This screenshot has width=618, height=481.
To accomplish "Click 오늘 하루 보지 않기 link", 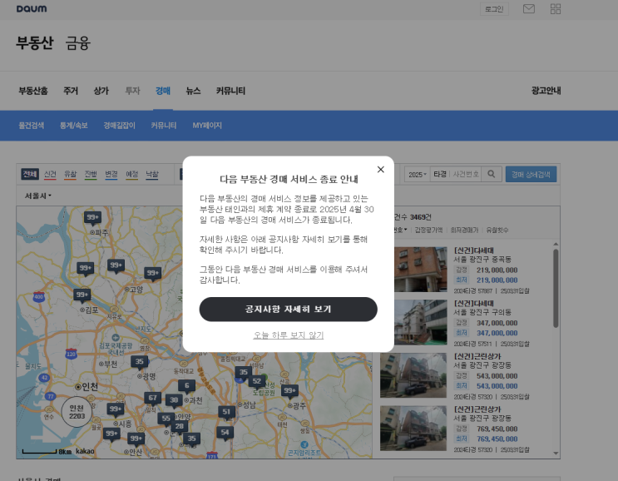I will (288, 335).
